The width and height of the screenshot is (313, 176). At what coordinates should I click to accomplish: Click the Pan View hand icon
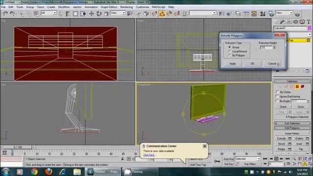(x=300, y=164)
